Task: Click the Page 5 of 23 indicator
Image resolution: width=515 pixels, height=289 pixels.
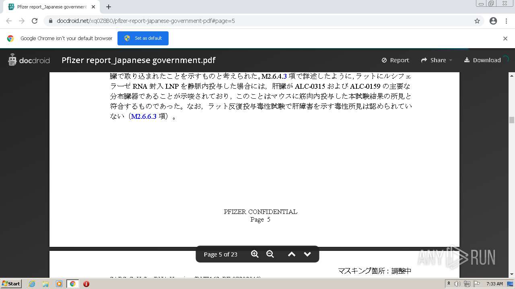Action: (x=220, y=254)
